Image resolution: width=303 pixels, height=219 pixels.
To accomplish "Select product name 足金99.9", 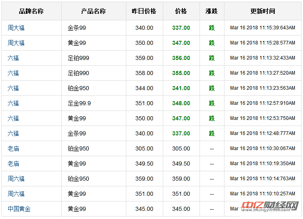I will click(79, 103).
